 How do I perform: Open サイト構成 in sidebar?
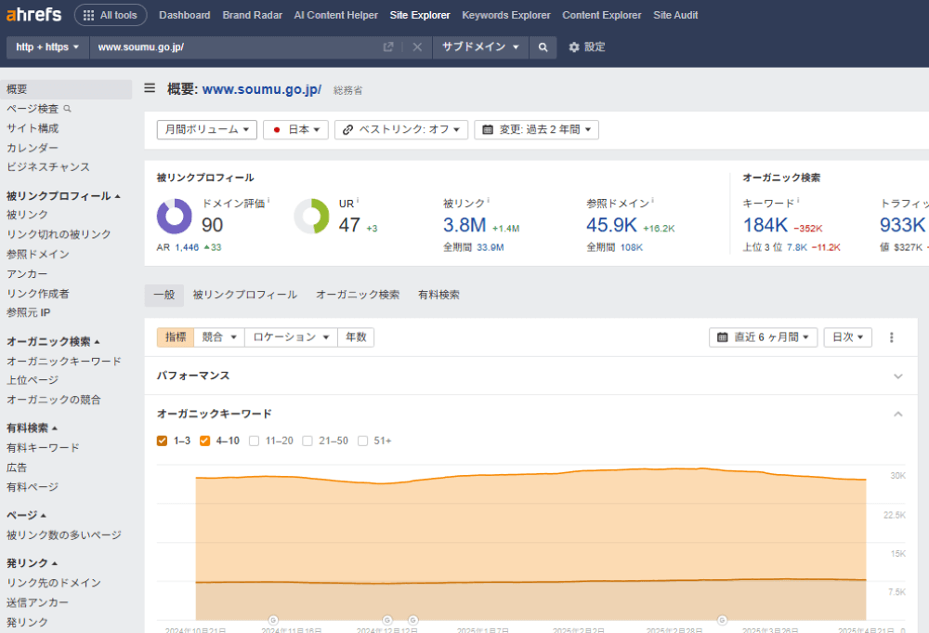[x=33, y=128]
